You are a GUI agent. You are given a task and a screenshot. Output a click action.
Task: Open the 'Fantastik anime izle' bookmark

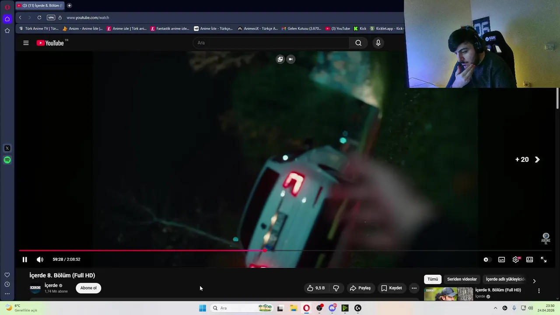[x=170, y=28]
